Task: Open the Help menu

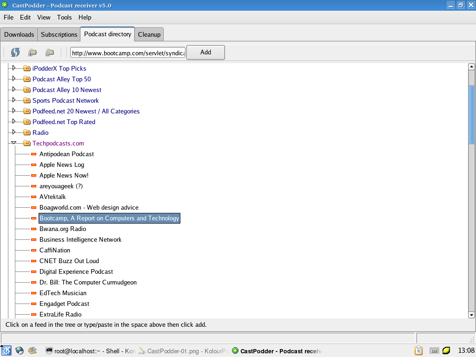Action: coord(85,17)
